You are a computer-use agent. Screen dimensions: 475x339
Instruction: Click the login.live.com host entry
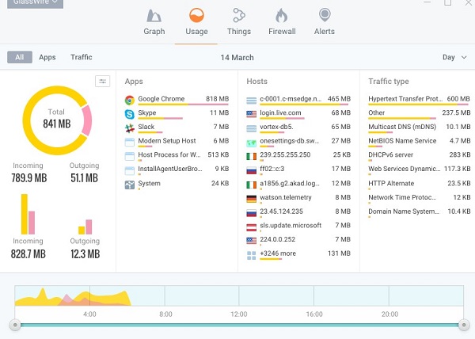283,114
